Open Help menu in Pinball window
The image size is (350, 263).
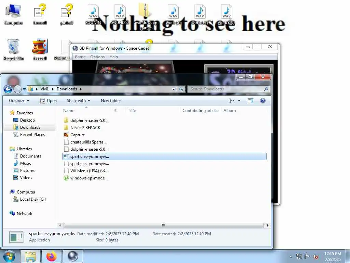click(113, 57)
